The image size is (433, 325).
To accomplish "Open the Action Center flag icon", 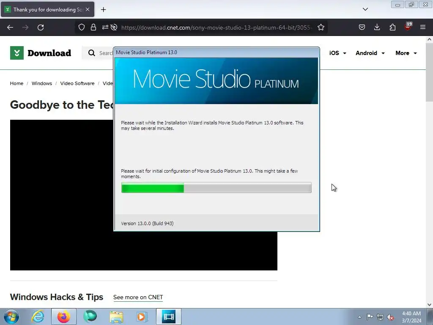I will (370, 317).
